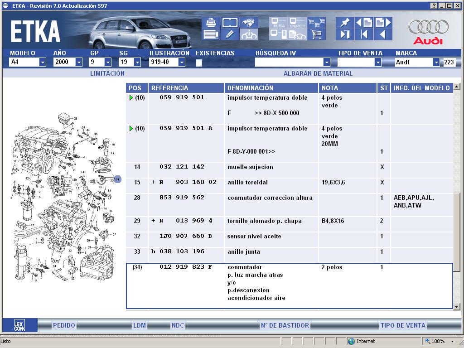Select row 038 103 196 anillo junta
This screenshot has width=464, height=348.
click(x=290, y=255)
